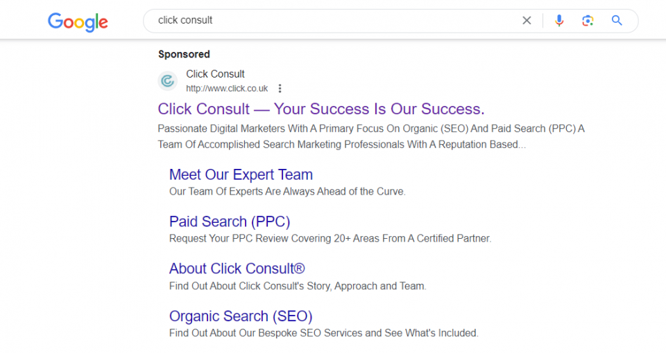Open the 'About Click Consult®' sitelink
This screenshot has height=353, width=666.
(x=237, y=269)
